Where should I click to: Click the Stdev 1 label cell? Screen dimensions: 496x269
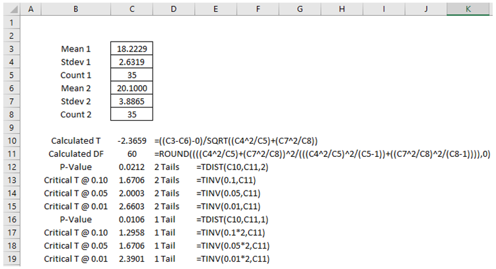pos(76,62)
